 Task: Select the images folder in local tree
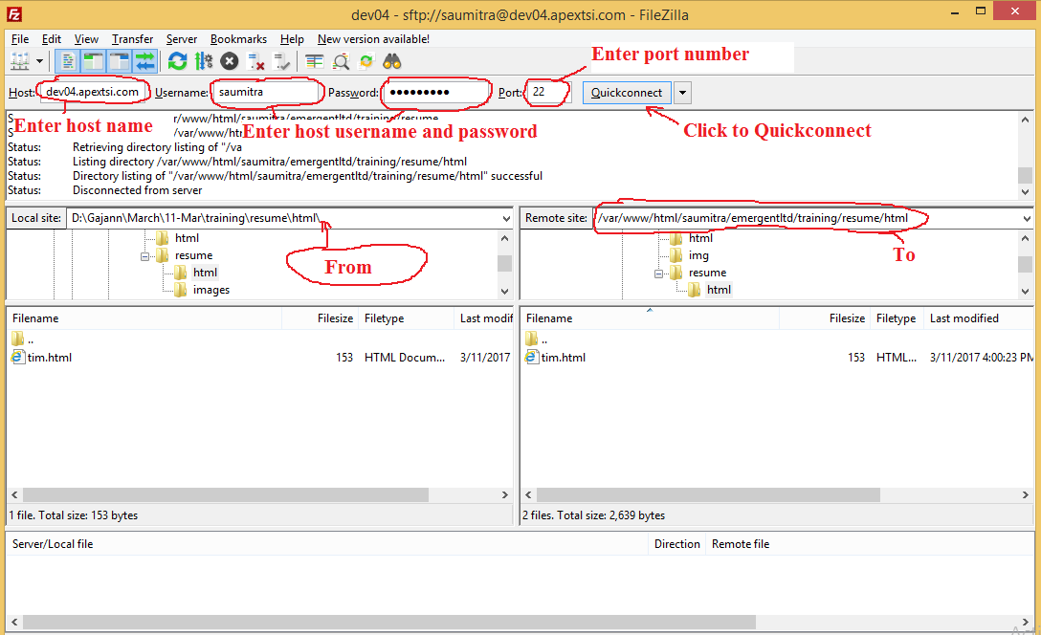[x=211, y=290]
